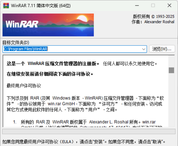
Task: Click the bold text 这是一个 WinRAR 压缩文件管理器的注册版
Action: pos(53,63)
